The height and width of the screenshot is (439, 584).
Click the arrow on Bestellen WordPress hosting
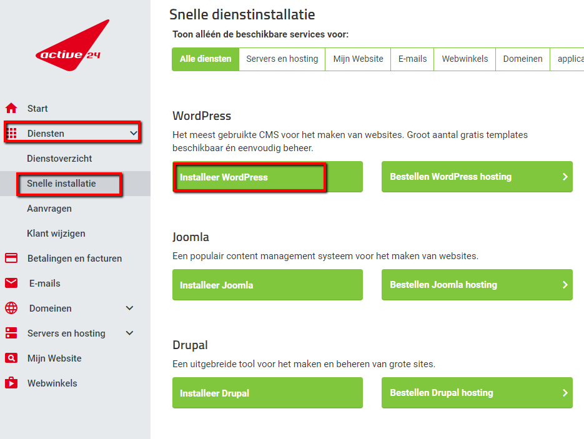pos(565,177)
